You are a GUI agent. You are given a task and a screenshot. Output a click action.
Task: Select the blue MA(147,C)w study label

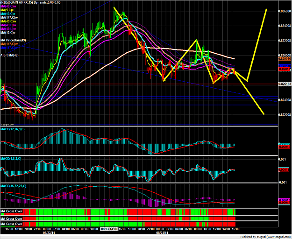click(x=9, y=48)
